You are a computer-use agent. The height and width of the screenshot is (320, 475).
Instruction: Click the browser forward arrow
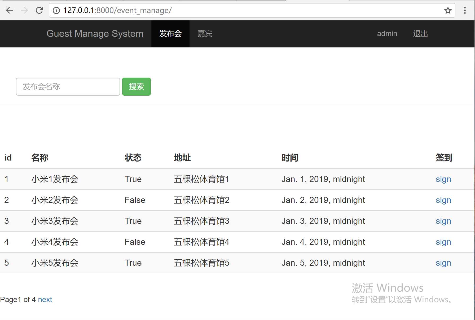point(24,10)
